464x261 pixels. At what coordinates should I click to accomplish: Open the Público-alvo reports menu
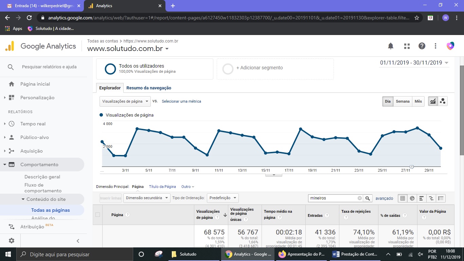pyautogui.click(x=34, y=137)
